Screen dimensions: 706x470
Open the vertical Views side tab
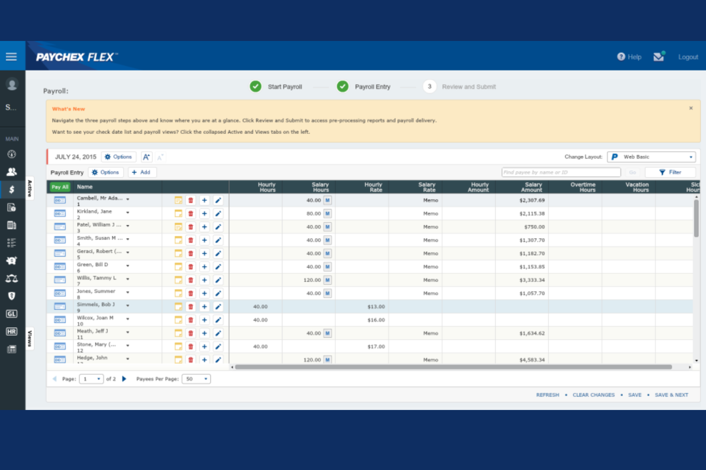click(x=30, y=338)
